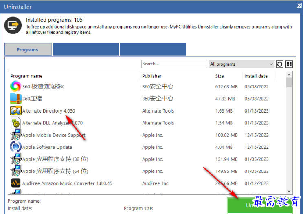Click size value 131.94 MB
This screenshot has height=214, width=303.
[226, 159]
